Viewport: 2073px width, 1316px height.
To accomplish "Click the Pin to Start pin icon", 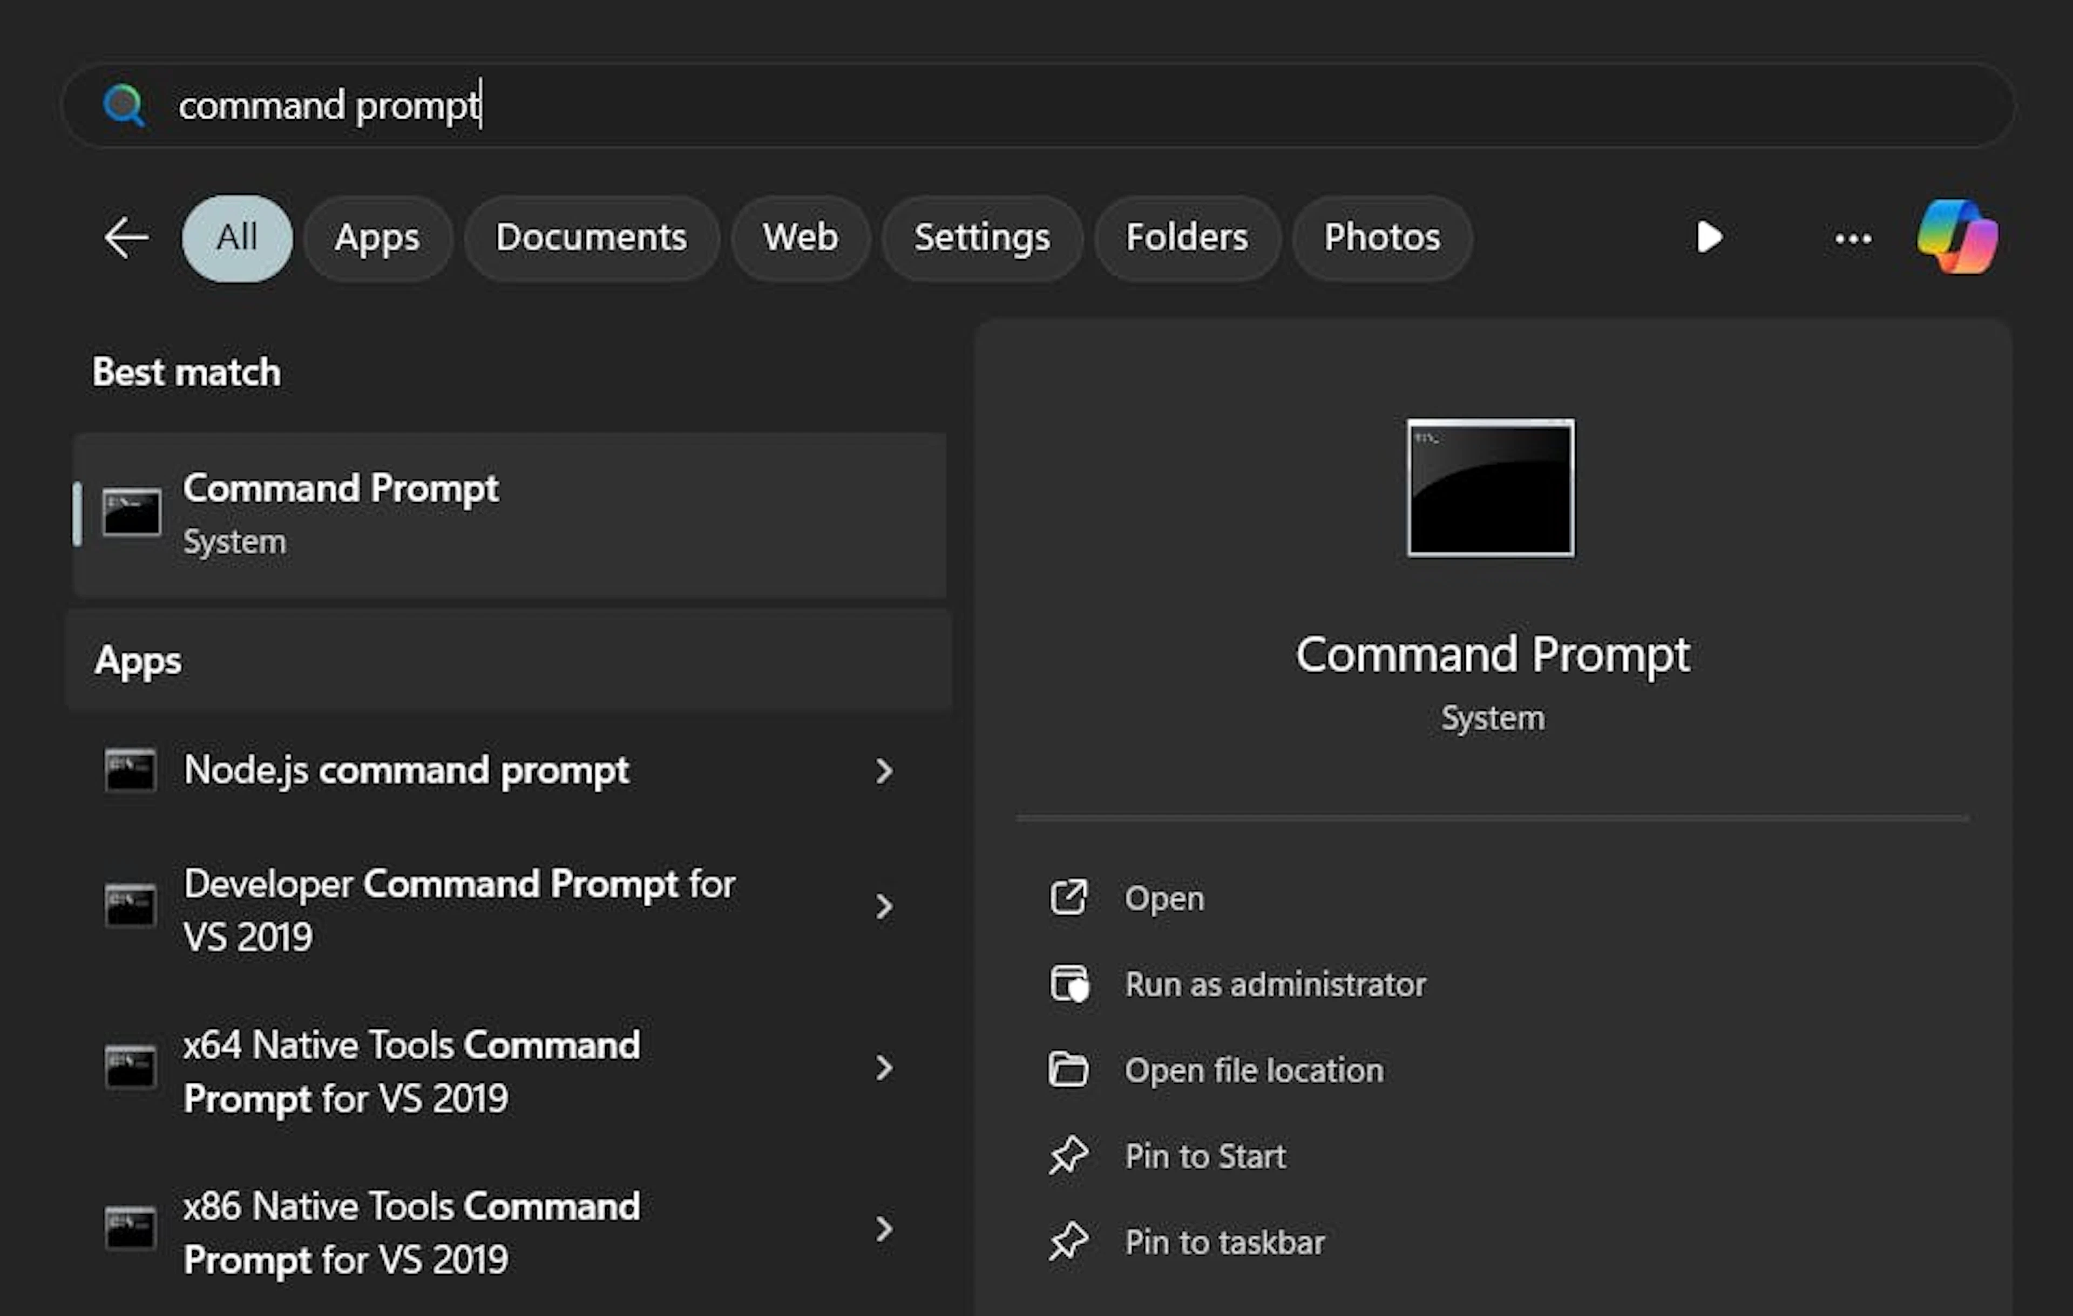I will (1068, 1156).
